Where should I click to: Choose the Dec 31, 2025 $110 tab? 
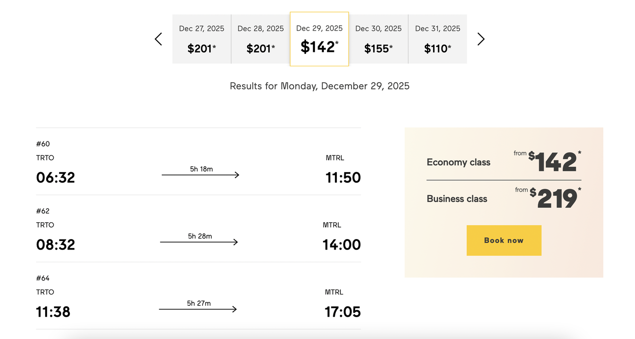click(x=438, y=39)
